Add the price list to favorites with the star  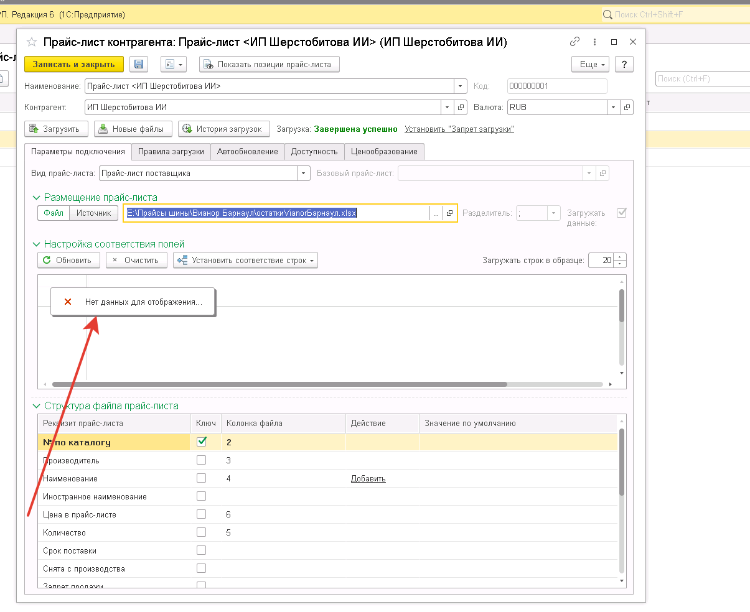pyautogui.click(x=31, y=42)
